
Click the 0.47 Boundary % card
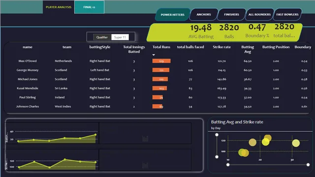point(257,30)
